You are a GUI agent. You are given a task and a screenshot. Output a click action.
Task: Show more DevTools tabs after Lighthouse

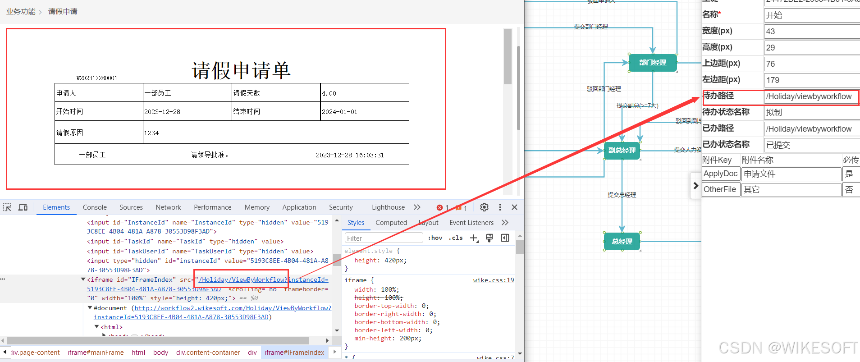(x=417, y=207)
